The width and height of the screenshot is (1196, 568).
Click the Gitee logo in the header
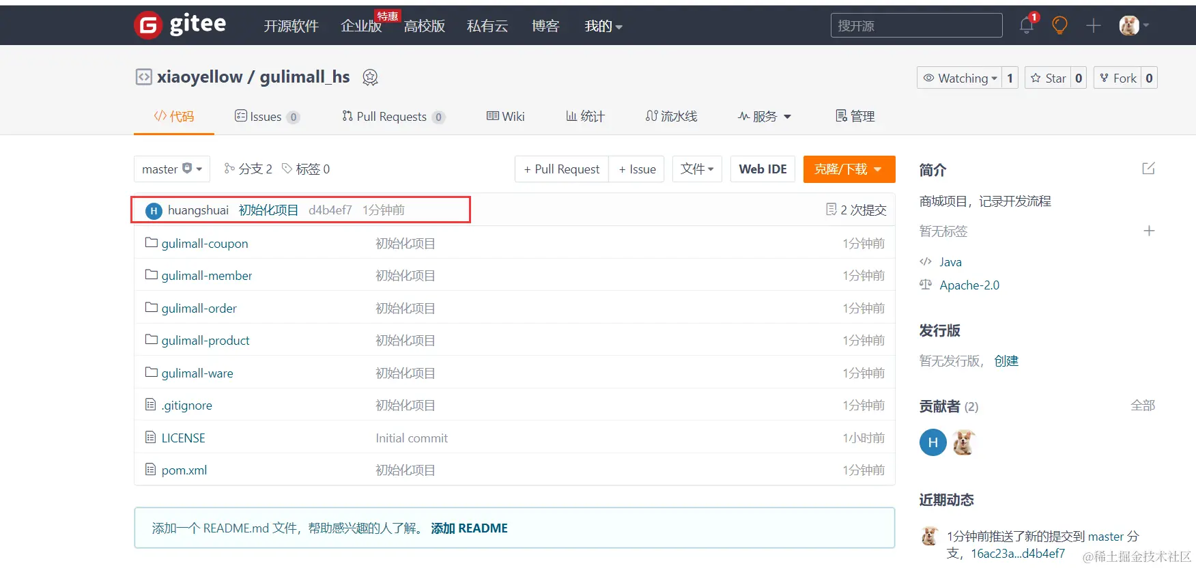[180, 25]
